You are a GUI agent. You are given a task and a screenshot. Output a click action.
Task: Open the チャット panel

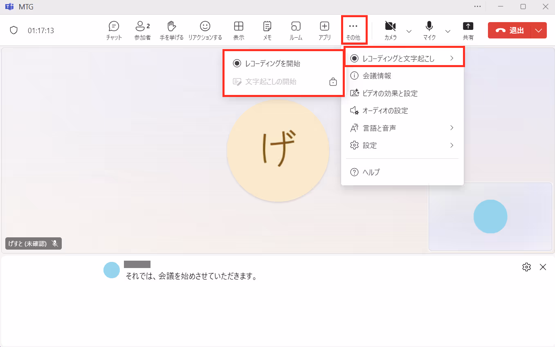pos(114,31)
